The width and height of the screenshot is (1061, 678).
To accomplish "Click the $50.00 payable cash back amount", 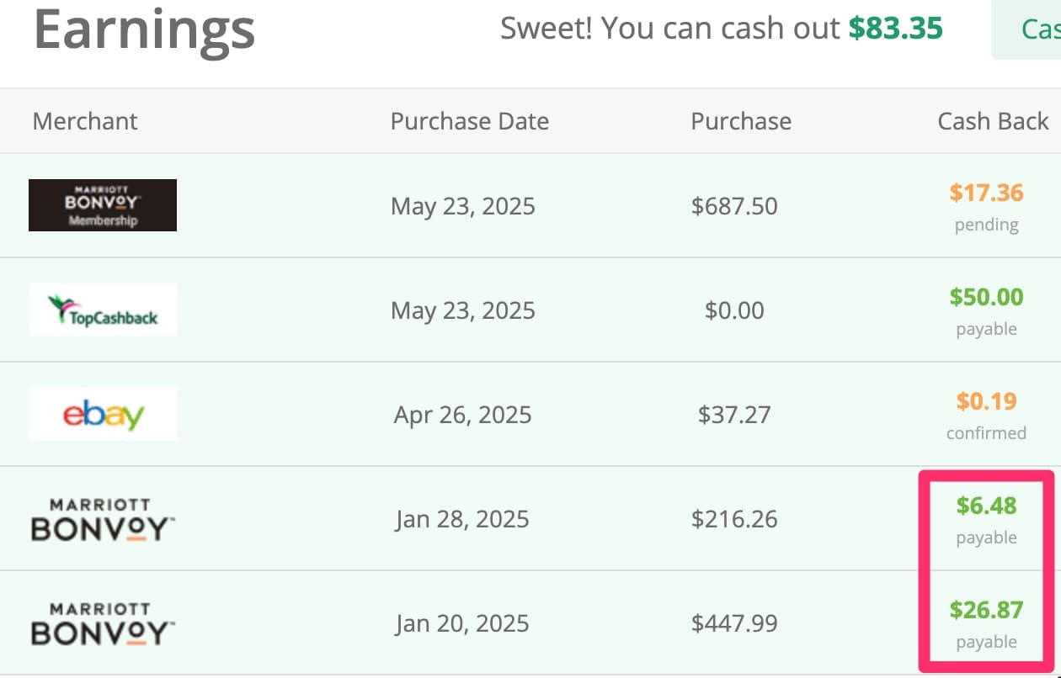I will 986,297.
